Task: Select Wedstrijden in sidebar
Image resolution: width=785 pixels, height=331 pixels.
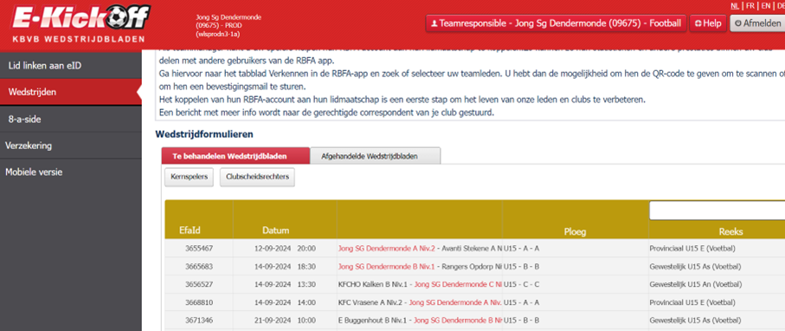Action: (x=71, y=92)
